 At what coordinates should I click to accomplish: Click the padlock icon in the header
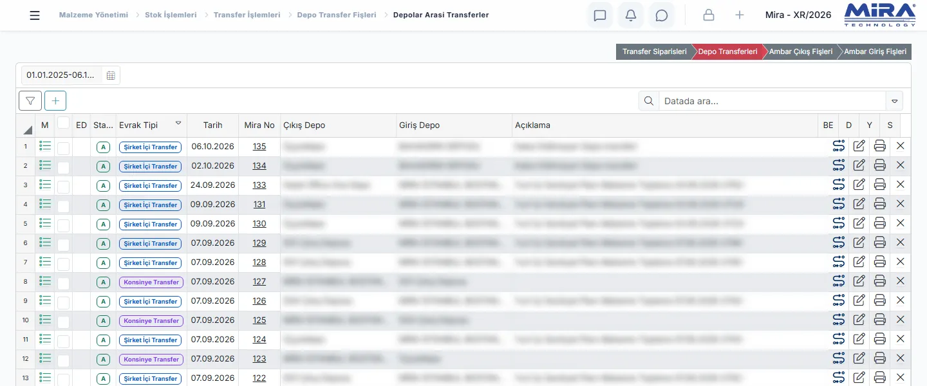click(x=709, y=15)
